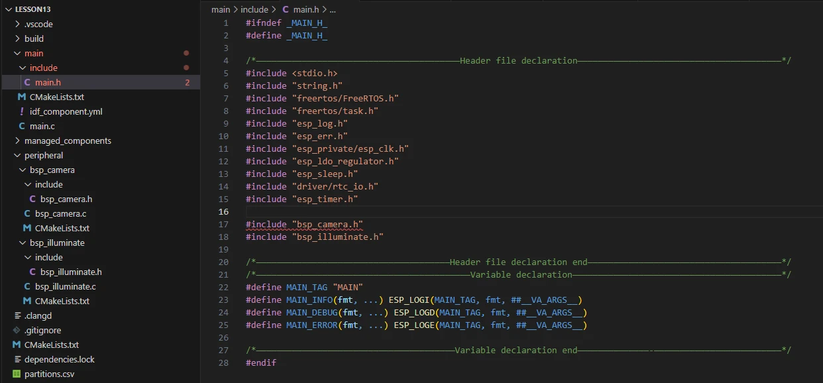Click the C icon of bsp_camera.h

[x=32, y=199]
